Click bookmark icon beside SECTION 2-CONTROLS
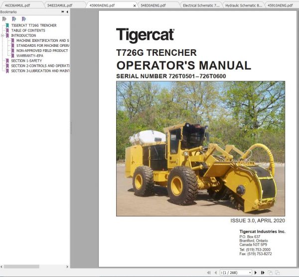299x277 pixels. point(7,66)
